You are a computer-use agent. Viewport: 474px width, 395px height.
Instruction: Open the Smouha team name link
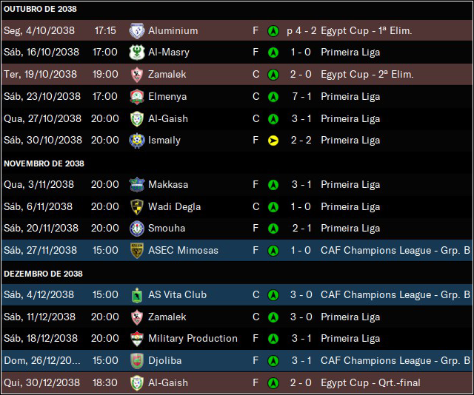167,229
